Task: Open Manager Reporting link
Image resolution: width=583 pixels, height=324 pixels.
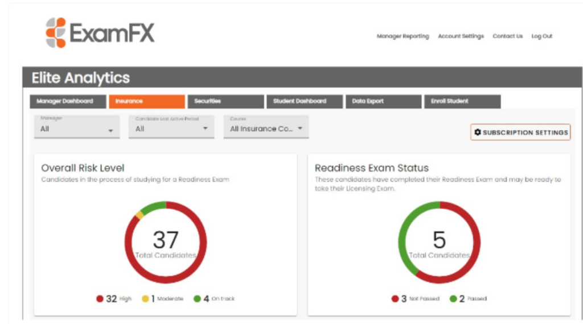Action: coord(403,36)
